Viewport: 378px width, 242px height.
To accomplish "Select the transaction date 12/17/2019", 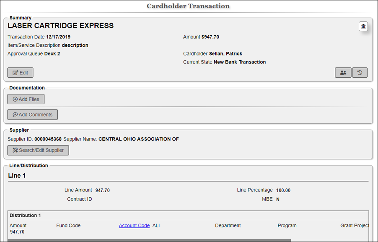I will 58,37.
